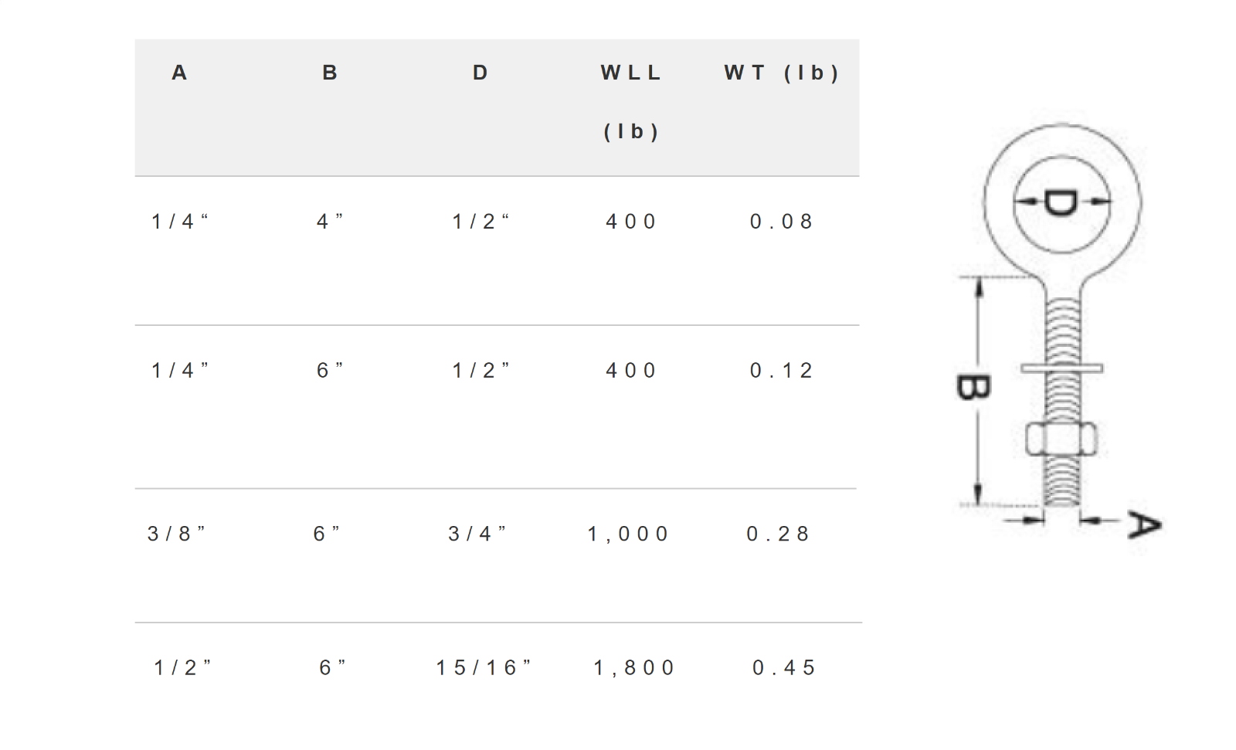This screenshot has width=1236, height=750.
Task: Click the A dimension label on the diagram
Action: click(x=1144, y=524)
